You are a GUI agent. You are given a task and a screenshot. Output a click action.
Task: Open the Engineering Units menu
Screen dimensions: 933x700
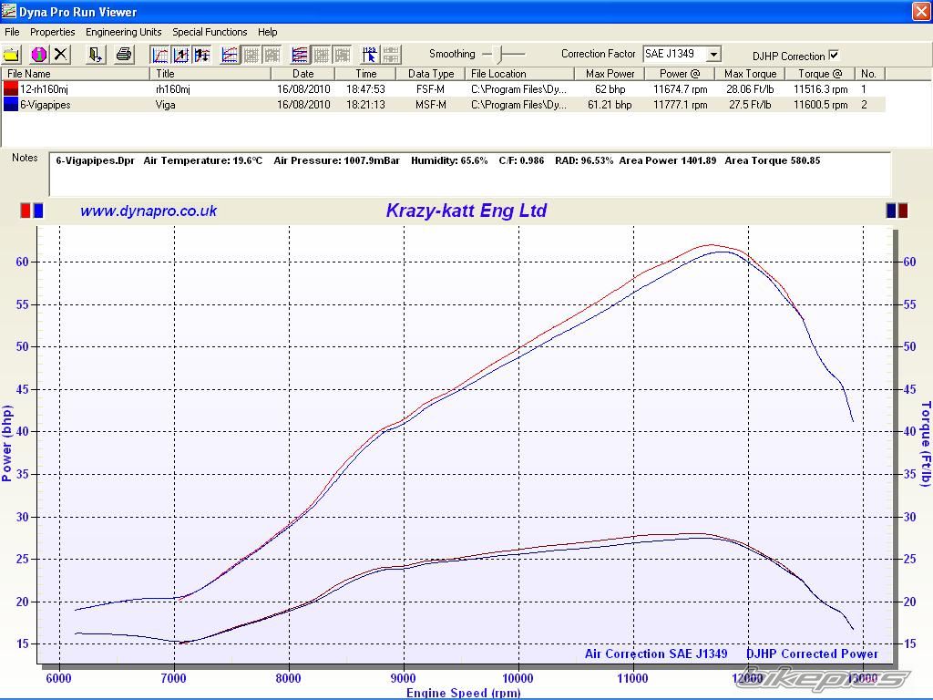coord(123,32)
